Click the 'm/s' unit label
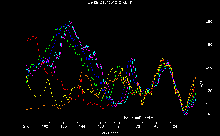220x136 pixels. [201, 84]
